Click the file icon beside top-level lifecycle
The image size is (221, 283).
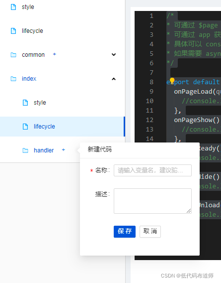pos(13,31)
